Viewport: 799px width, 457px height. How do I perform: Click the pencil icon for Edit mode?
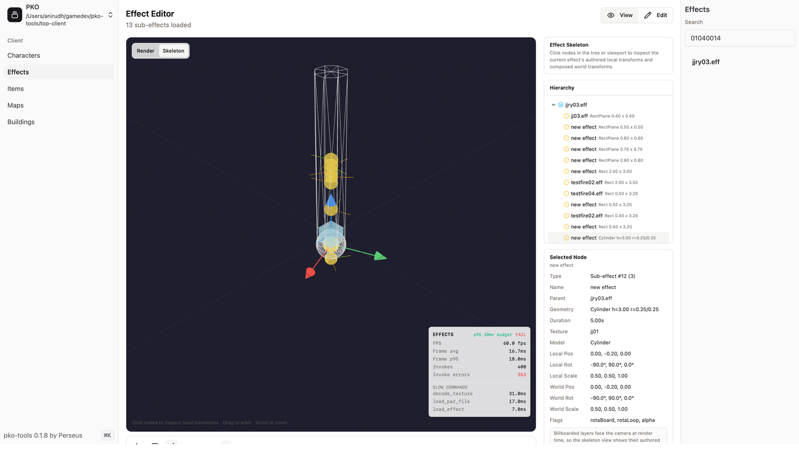[648, 15]
